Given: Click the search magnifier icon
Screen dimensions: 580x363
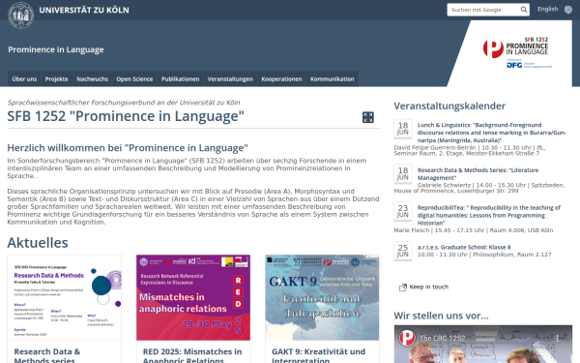Looking at the screenshot, I should pos(524,10).
